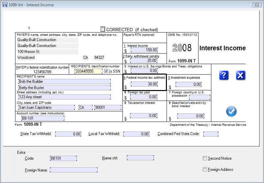
Task: Click the Early withdrawal penalty field
Action: tap(144, 60)
